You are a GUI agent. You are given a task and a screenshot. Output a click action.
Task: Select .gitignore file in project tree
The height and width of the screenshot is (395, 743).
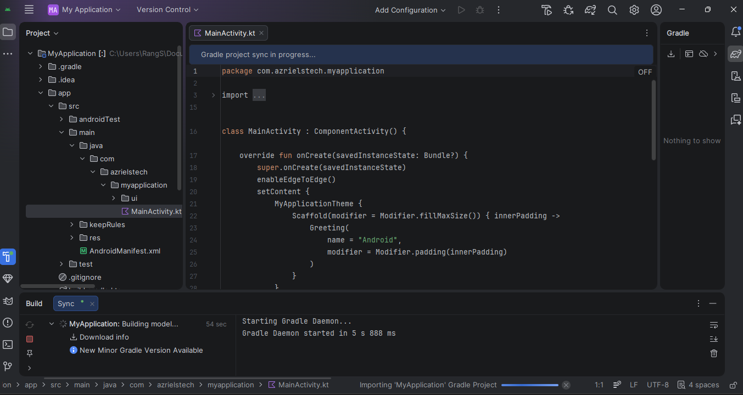(80, 277)
